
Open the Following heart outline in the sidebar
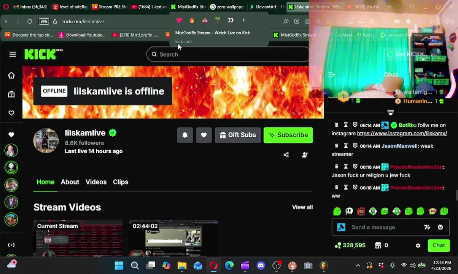click(11, 113)
